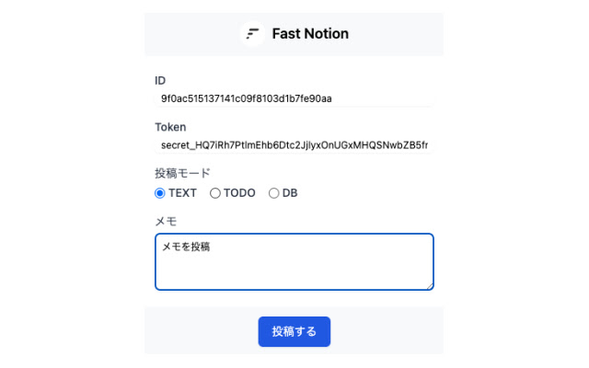Click the gray footer area beside 投稿する
The height and width of the screenshot is (368, 589).
tap(387, 331)
